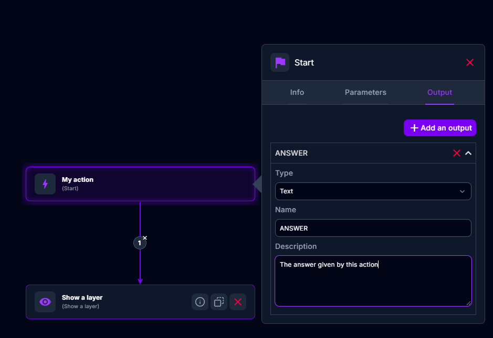493x338 pixels.
Task: Duplicate the Show a layer node
Action: pos(219,302)
